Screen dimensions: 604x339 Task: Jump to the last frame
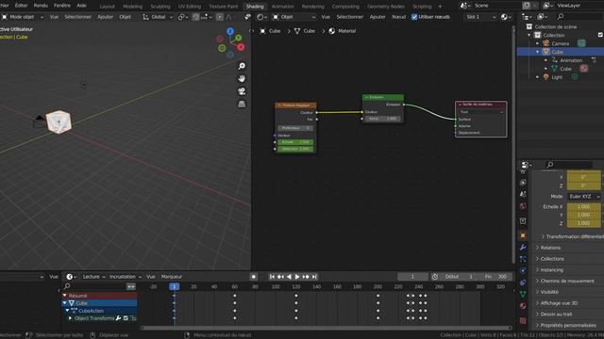[314, 277]
